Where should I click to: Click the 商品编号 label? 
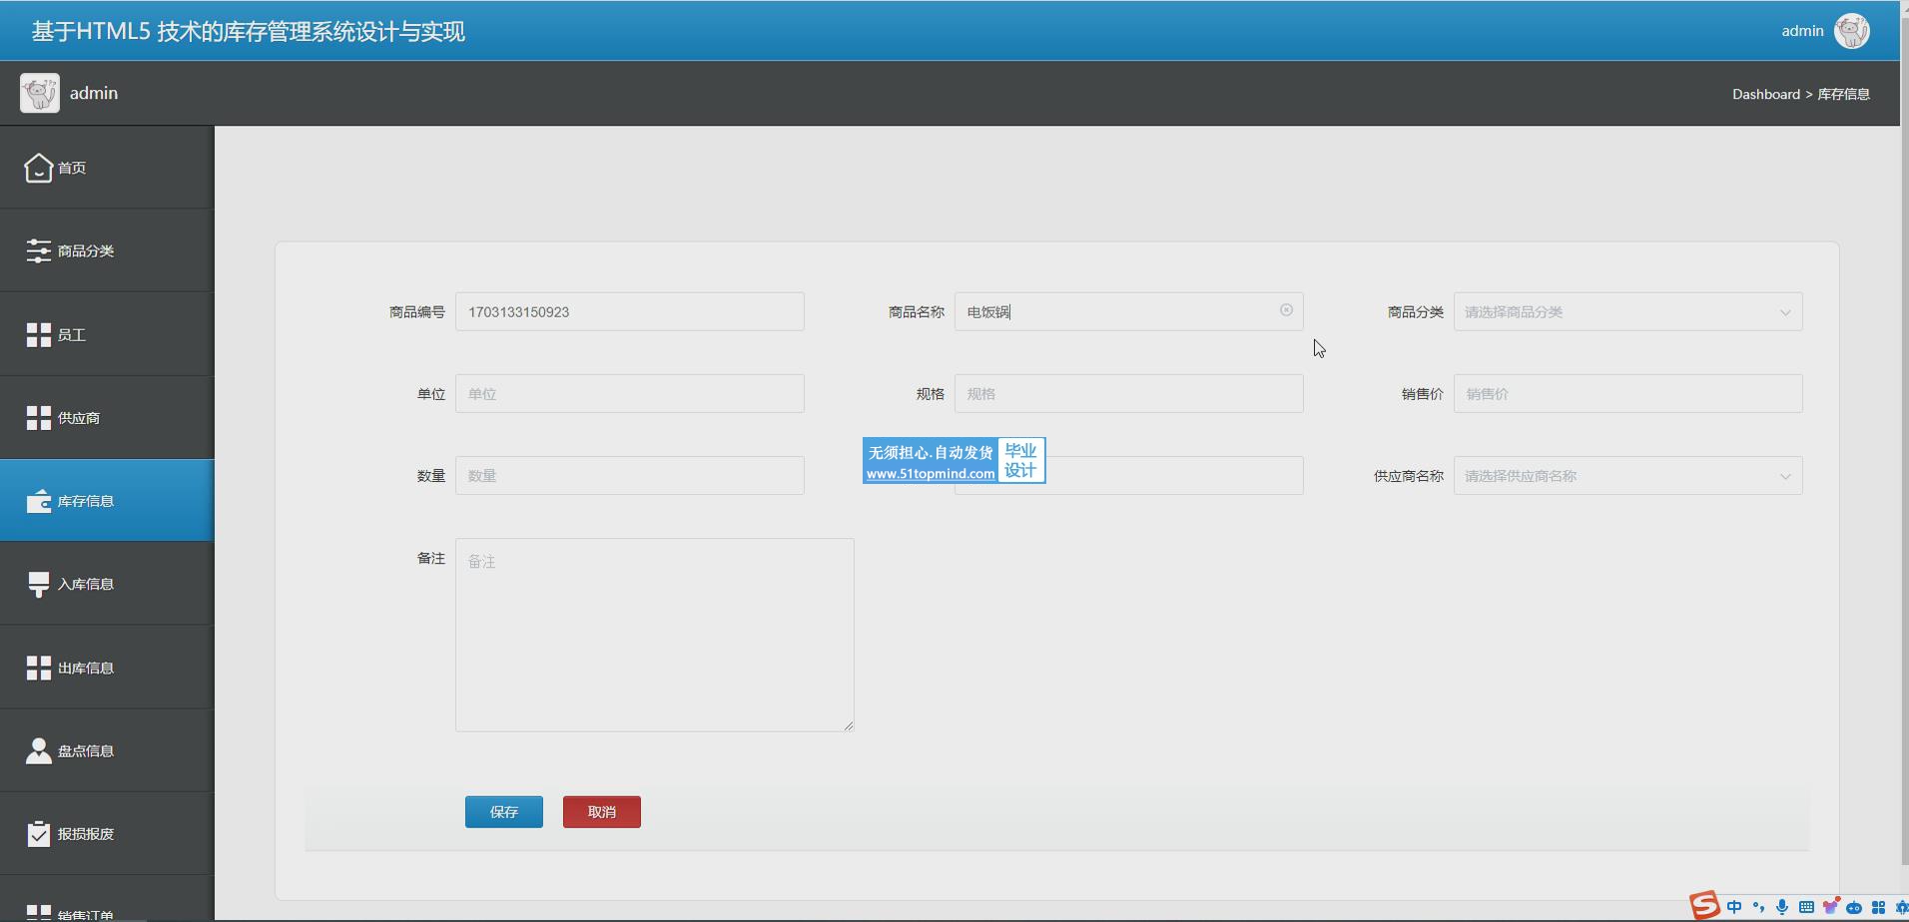pos(416,311)
